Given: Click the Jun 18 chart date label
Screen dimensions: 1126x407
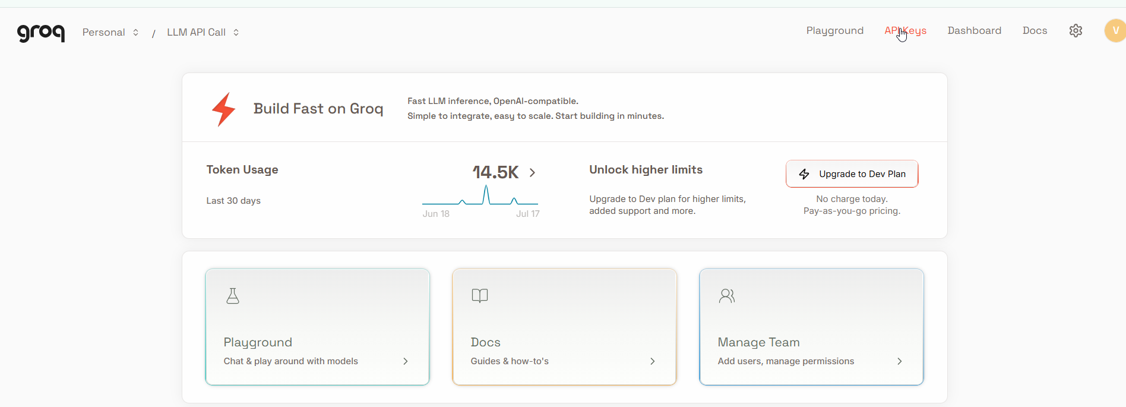Looking at the screenshot, I should [436, 214].
